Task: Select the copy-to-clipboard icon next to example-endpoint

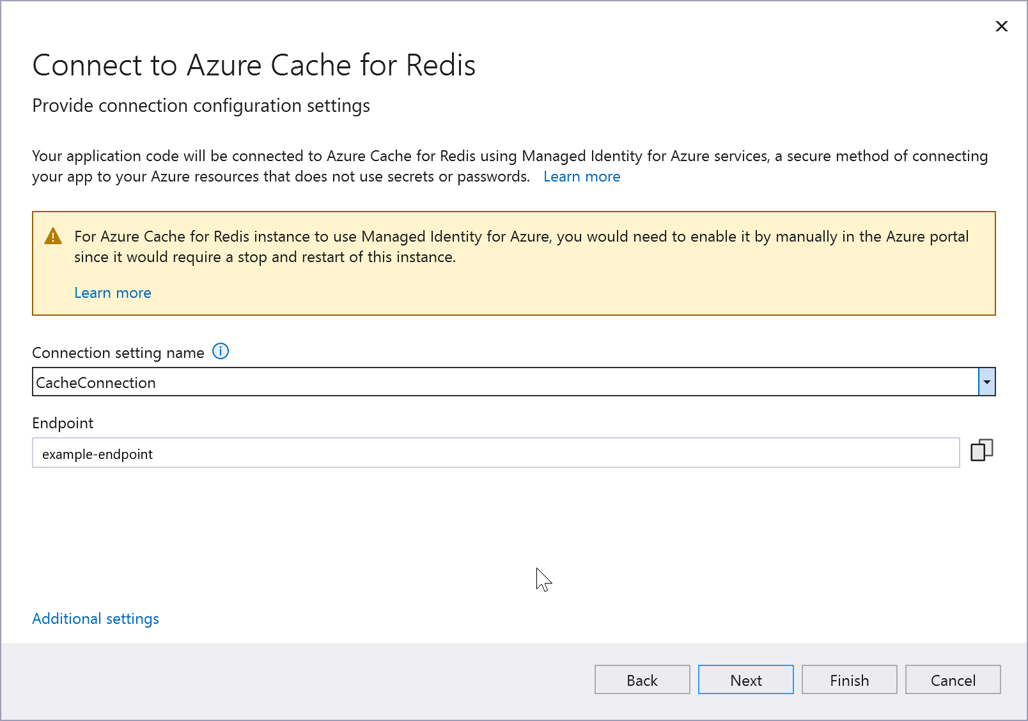Action: tap(982, 451)
